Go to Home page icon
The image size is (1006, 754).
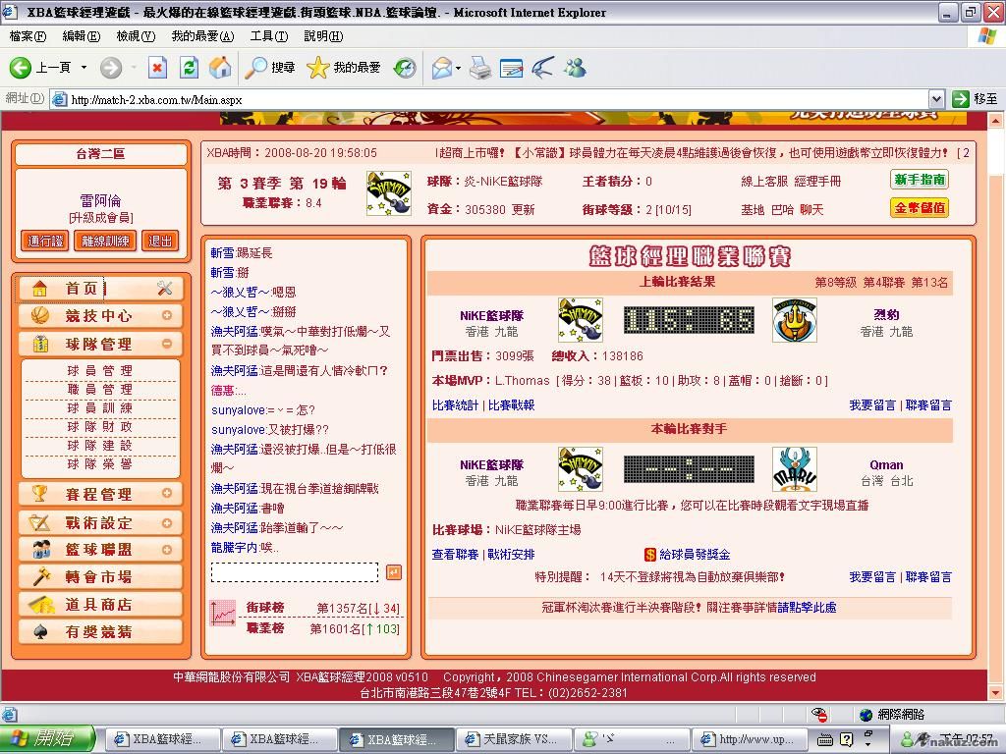(x=220, y=68)
